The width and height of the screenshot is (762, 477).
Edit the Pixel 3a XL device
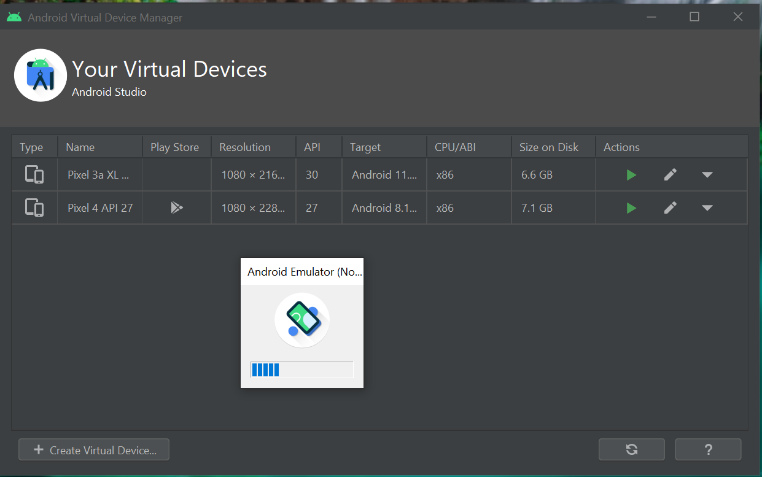pos(671,175)
